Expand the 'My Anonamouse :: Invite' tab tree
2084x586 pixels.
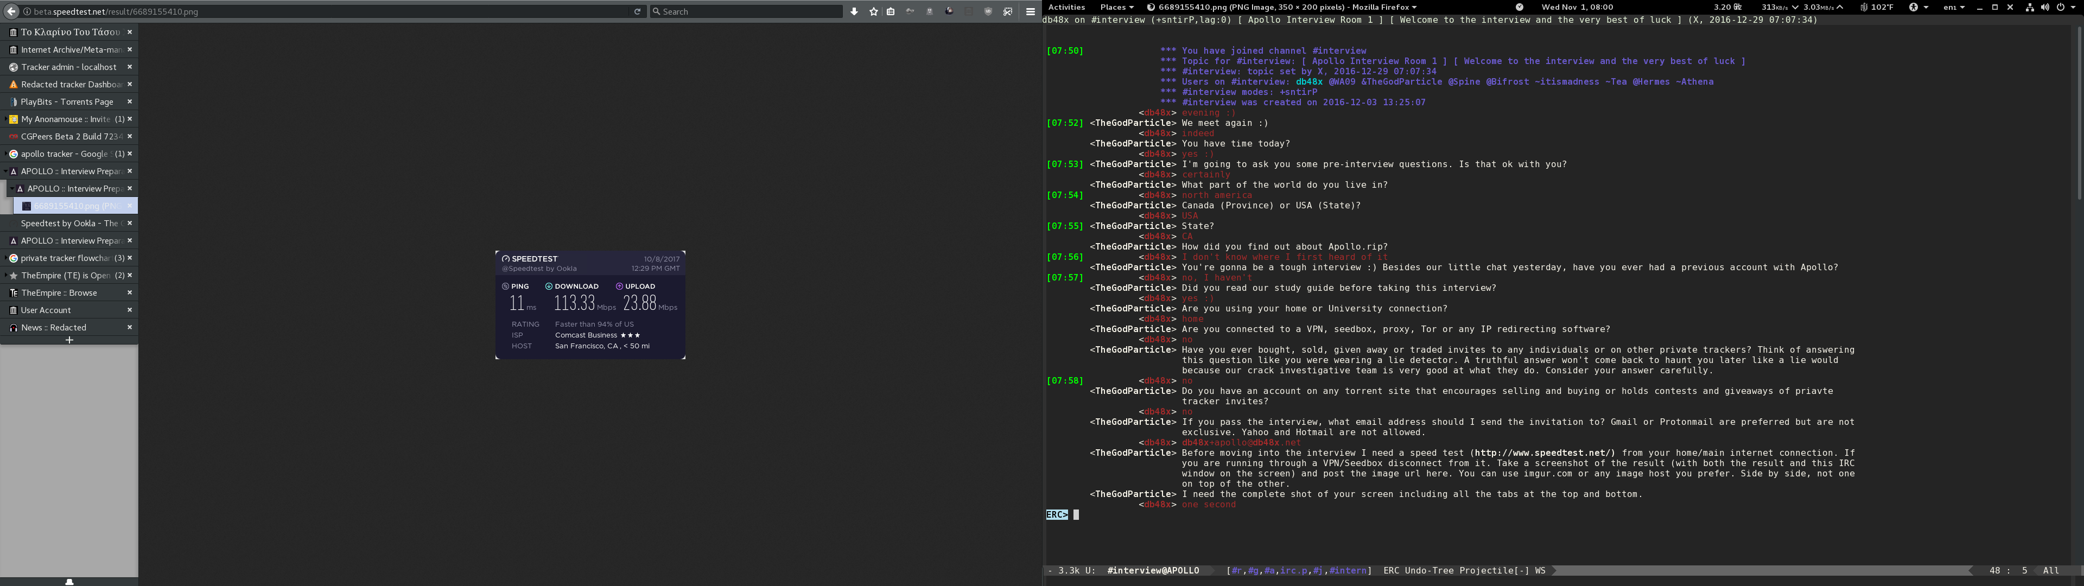[5, 119]
